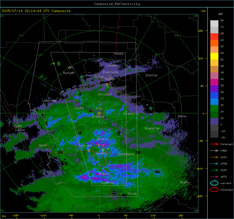Click the dBZ legend heading
This screenshot has height=219, width=234.
[220, 14]
